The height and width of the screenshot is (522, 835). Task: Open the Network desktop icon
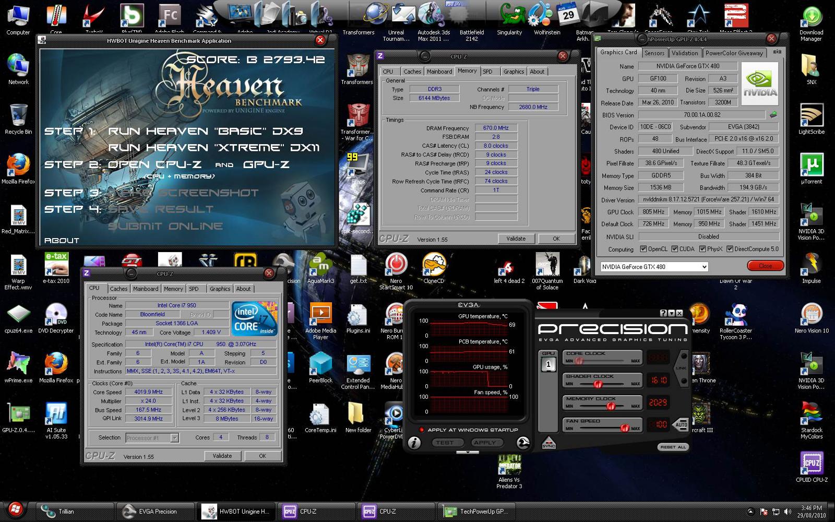point(18,69)
